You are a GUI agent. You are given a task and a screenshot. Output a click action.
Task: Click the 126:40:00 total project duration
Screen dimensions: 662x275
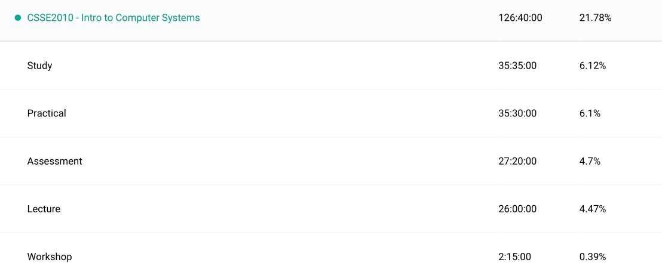tap(520, 18)
